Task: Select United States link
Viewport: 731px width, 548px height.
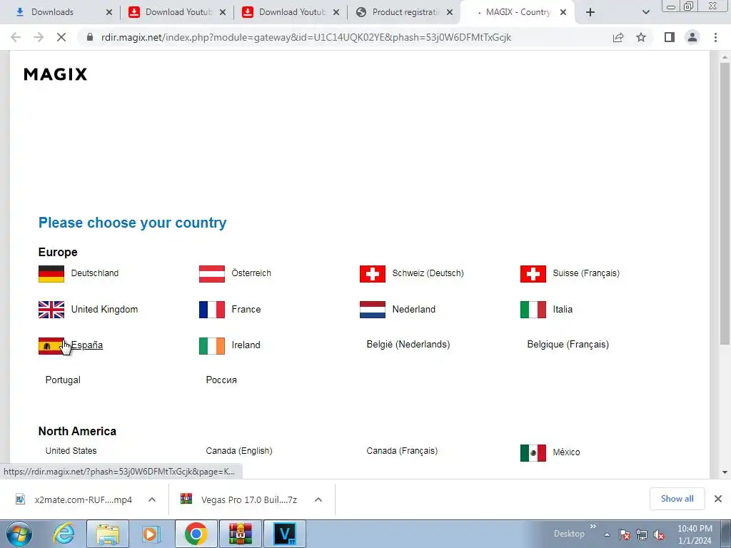Action: 71,451
